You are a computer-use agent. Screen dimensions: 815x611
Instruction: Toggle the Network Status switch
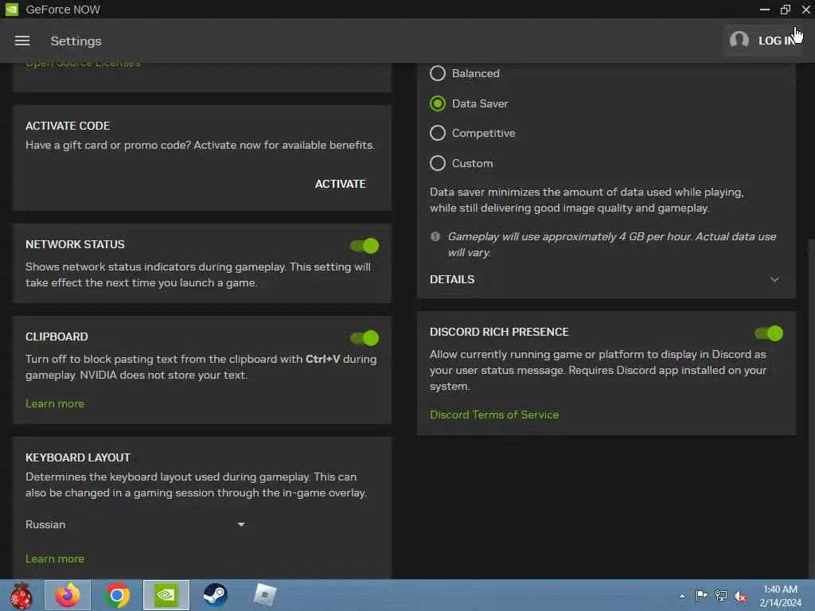coord(365,246)
